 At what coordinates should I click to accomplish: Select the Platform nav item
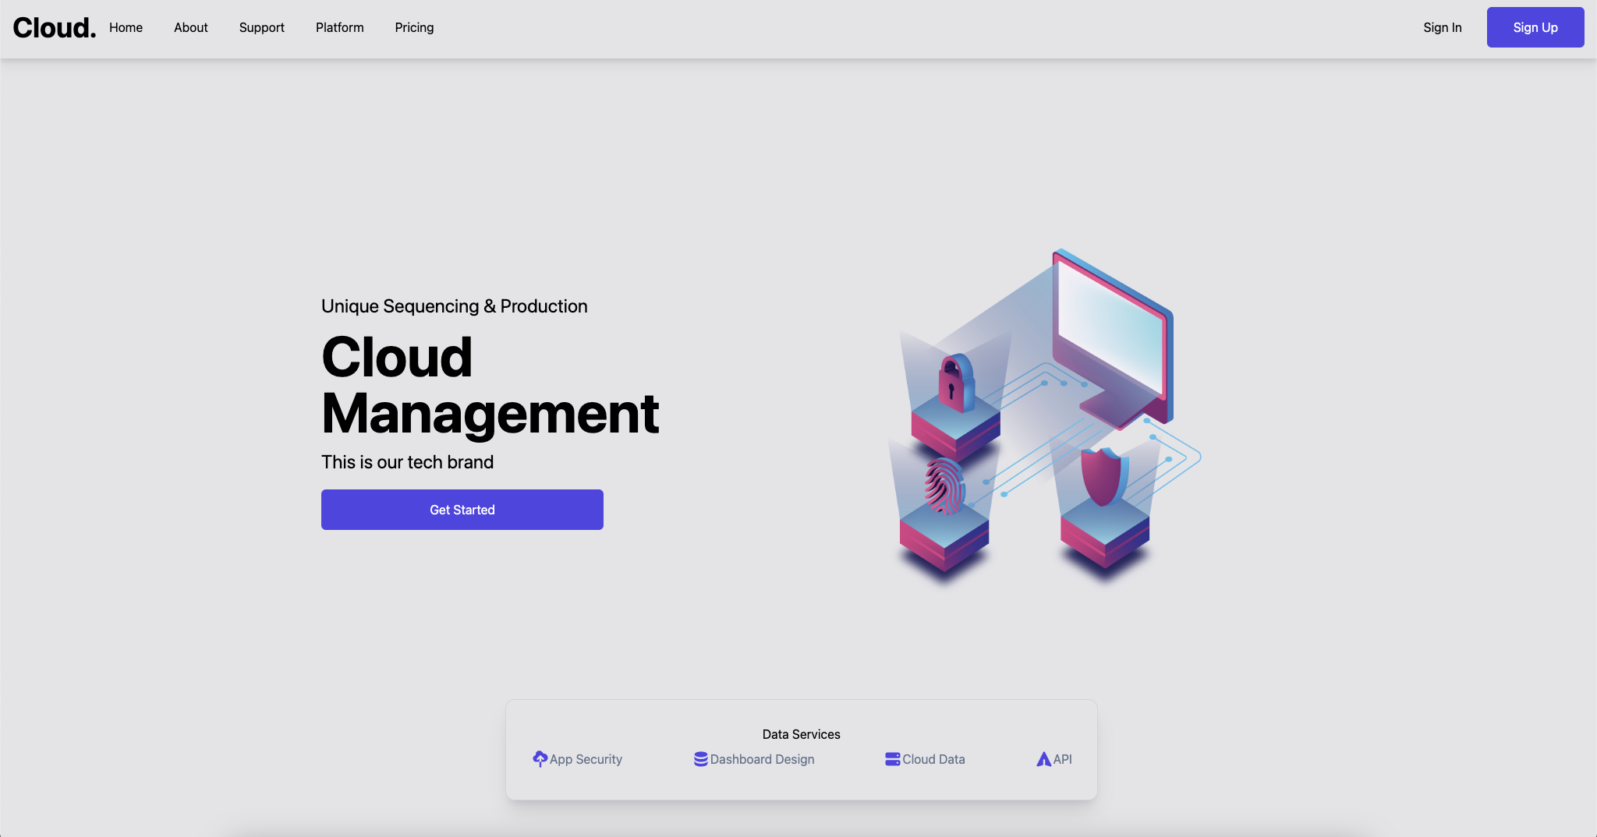coord(339,27)
